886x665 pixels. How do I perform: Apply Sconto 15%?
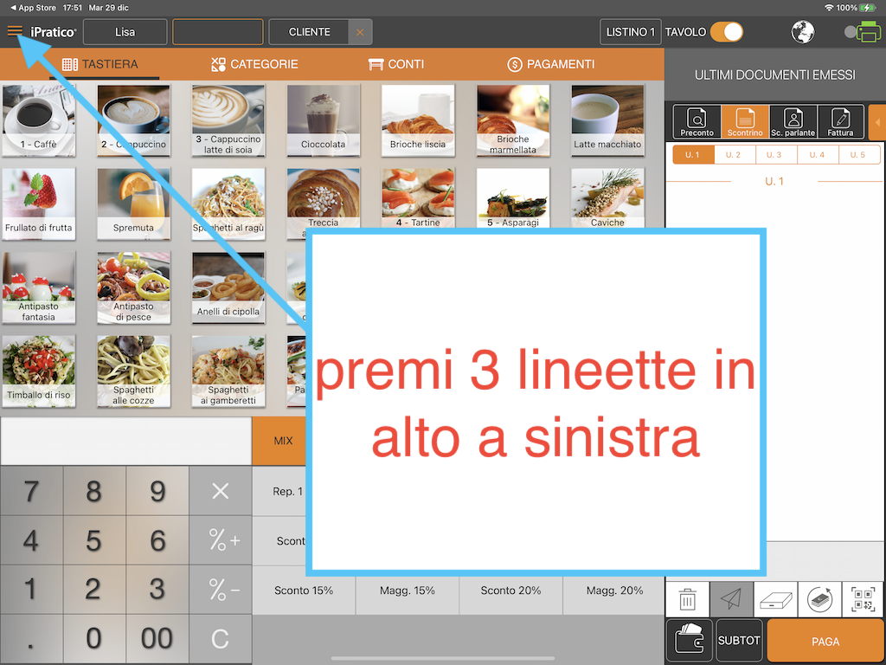point(304,591)
